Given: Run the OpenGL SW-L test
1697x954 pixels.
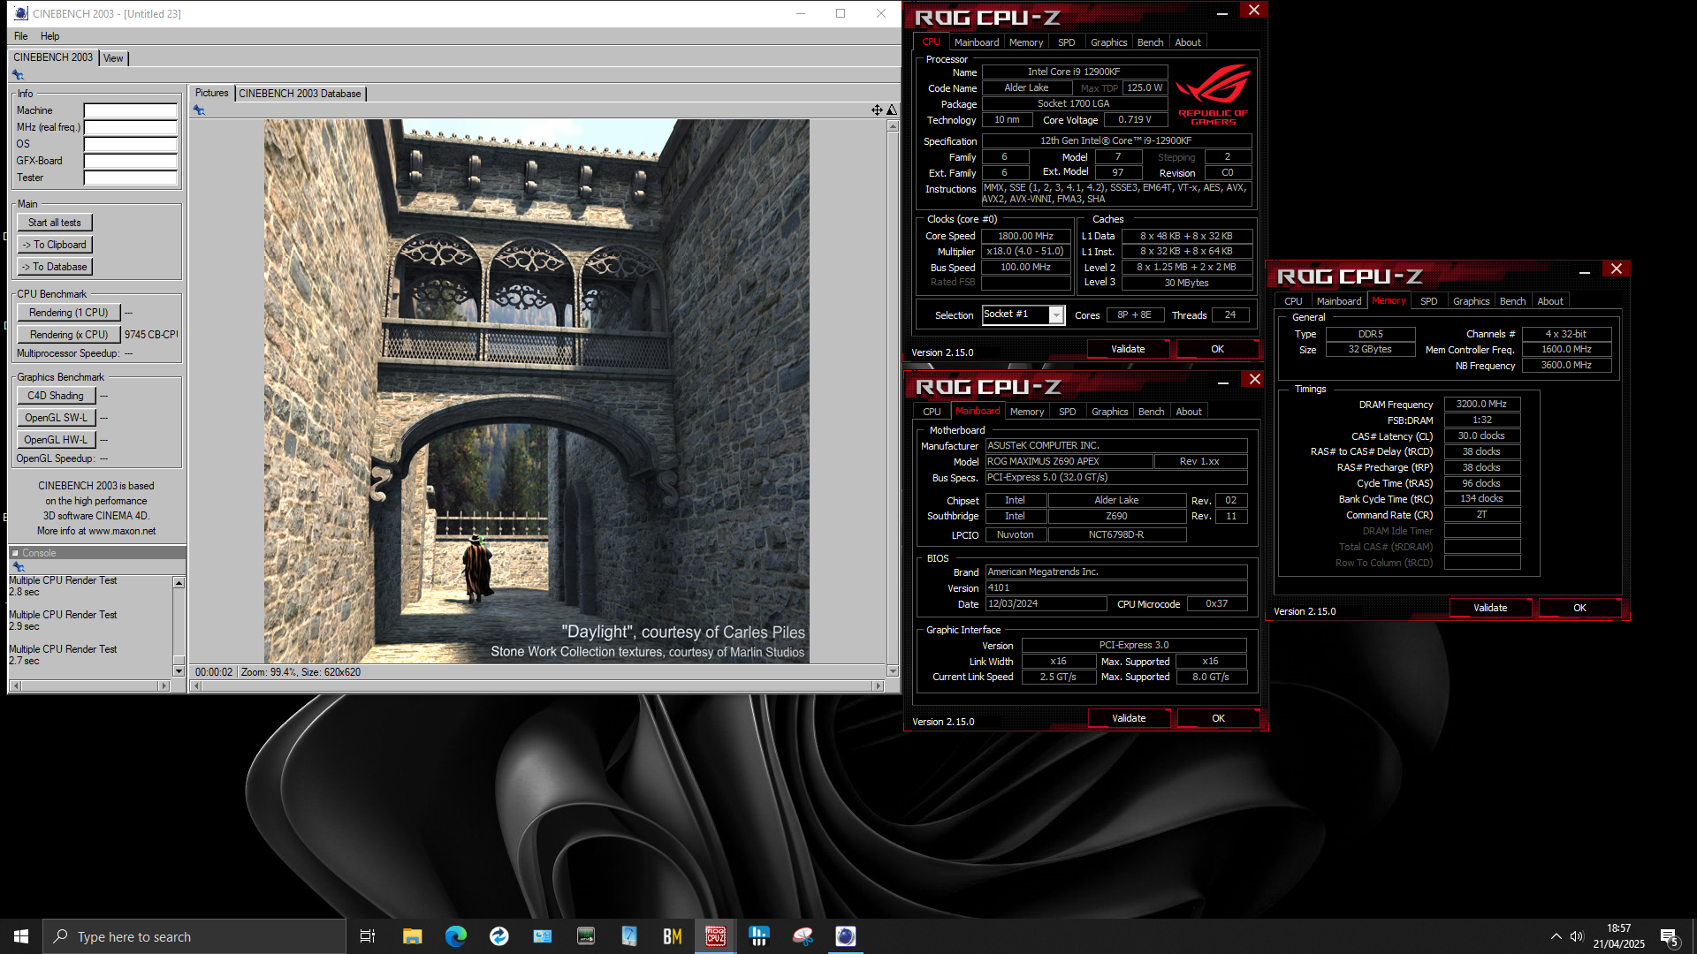Looking at the screenshot, I should click(56, 418).
